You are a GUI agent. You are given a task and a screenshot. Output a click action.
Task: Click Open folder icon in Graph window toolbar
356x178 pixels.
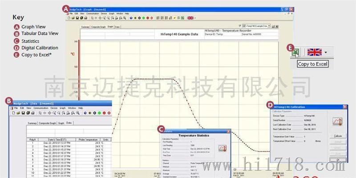[73, 18]
